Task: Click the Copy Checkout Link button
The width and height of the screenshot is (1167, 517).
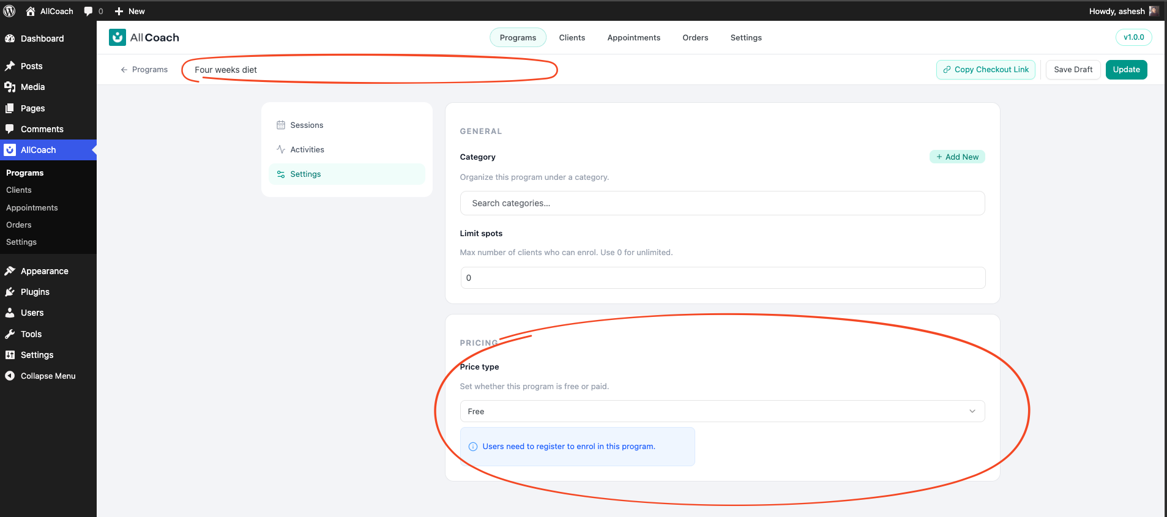Action: point(985,70)
